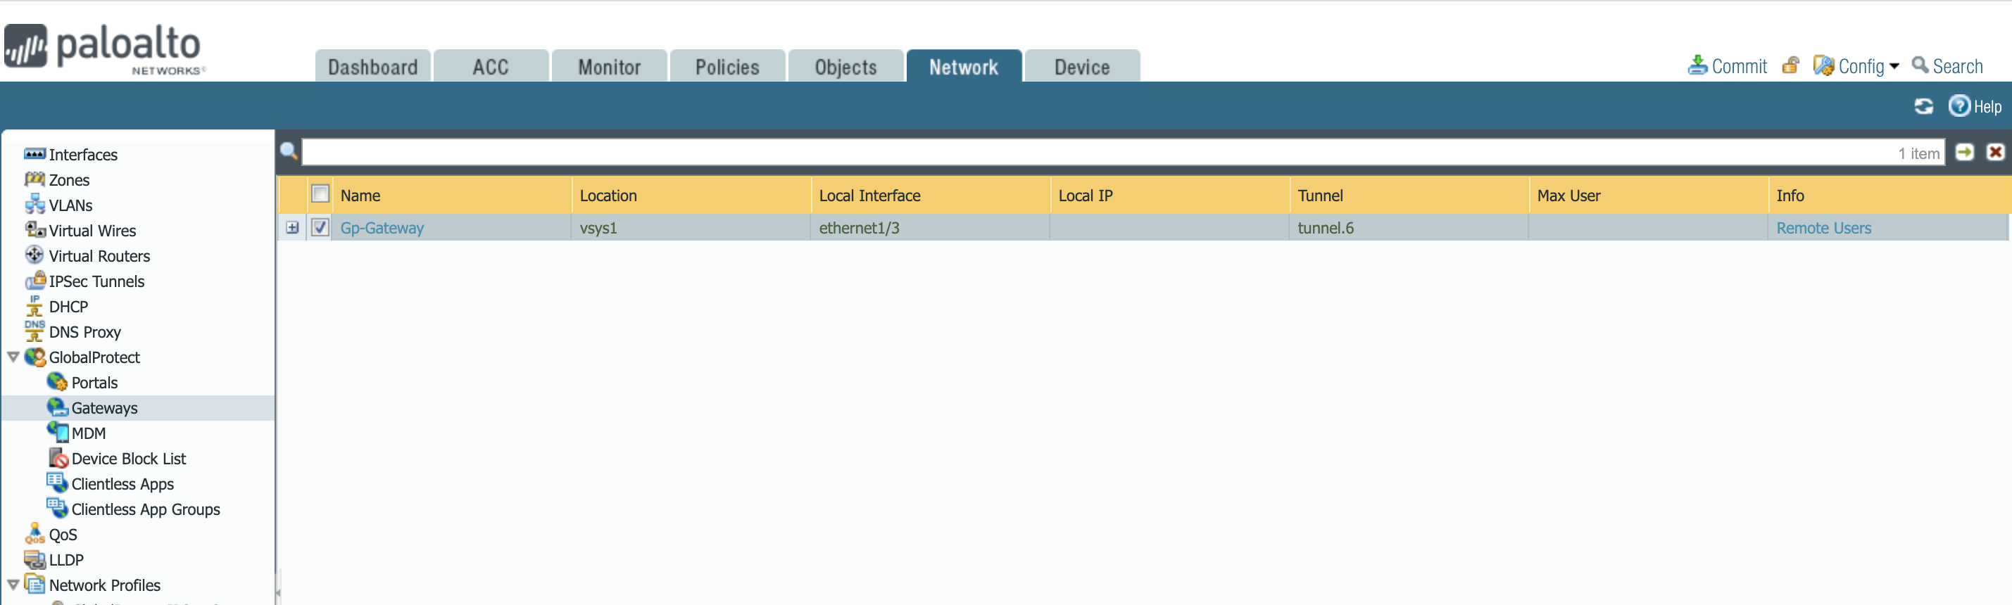Toggle the select-all checkbox in table header

320,193
